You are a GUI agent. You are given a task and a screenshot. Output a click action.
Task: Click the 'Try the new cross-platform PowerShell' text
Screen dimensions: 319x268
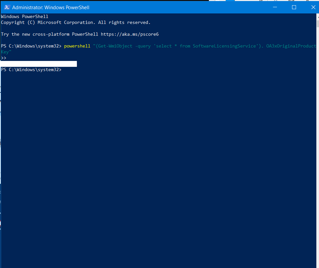coord(49,34)
